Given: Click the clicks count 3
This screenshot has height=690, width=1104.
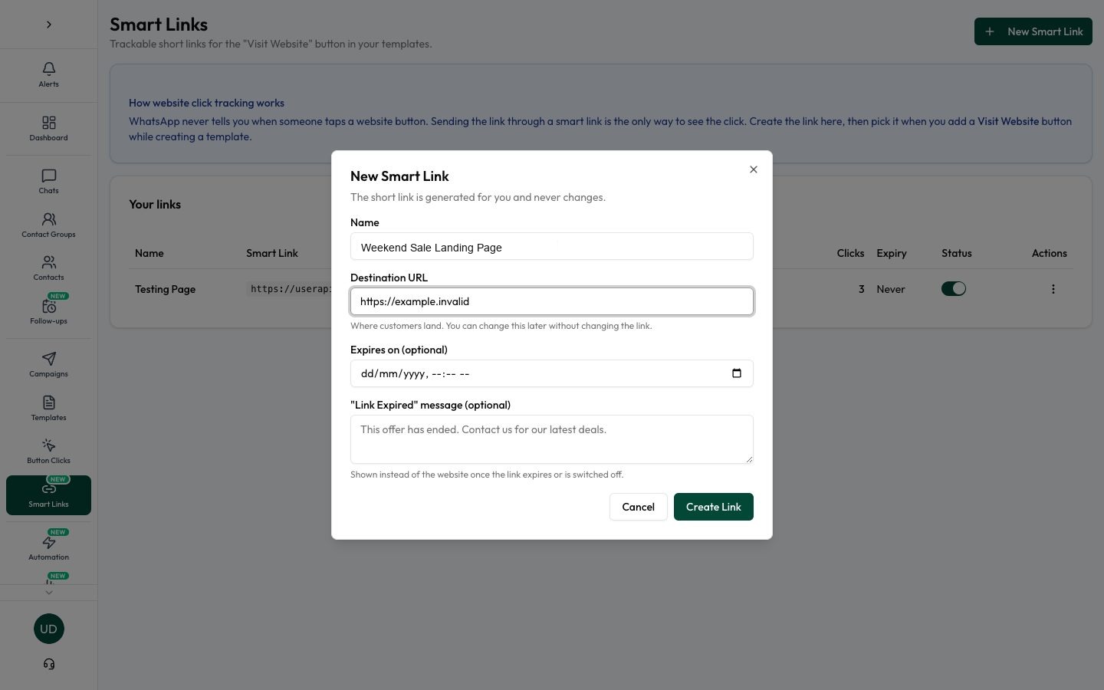Looking at the screenshot, I should click(x=861, y=289).
